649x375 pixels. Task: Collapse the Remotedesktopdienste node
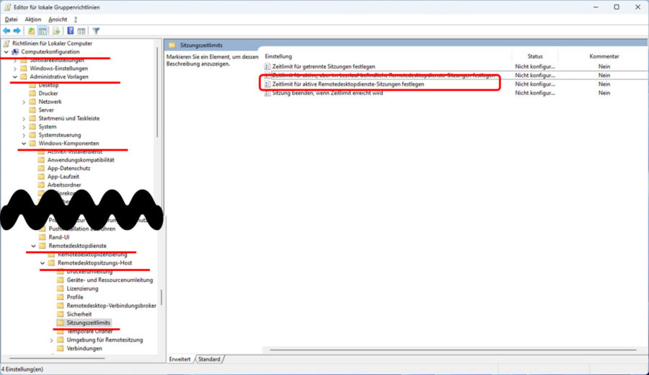(33, 246)
